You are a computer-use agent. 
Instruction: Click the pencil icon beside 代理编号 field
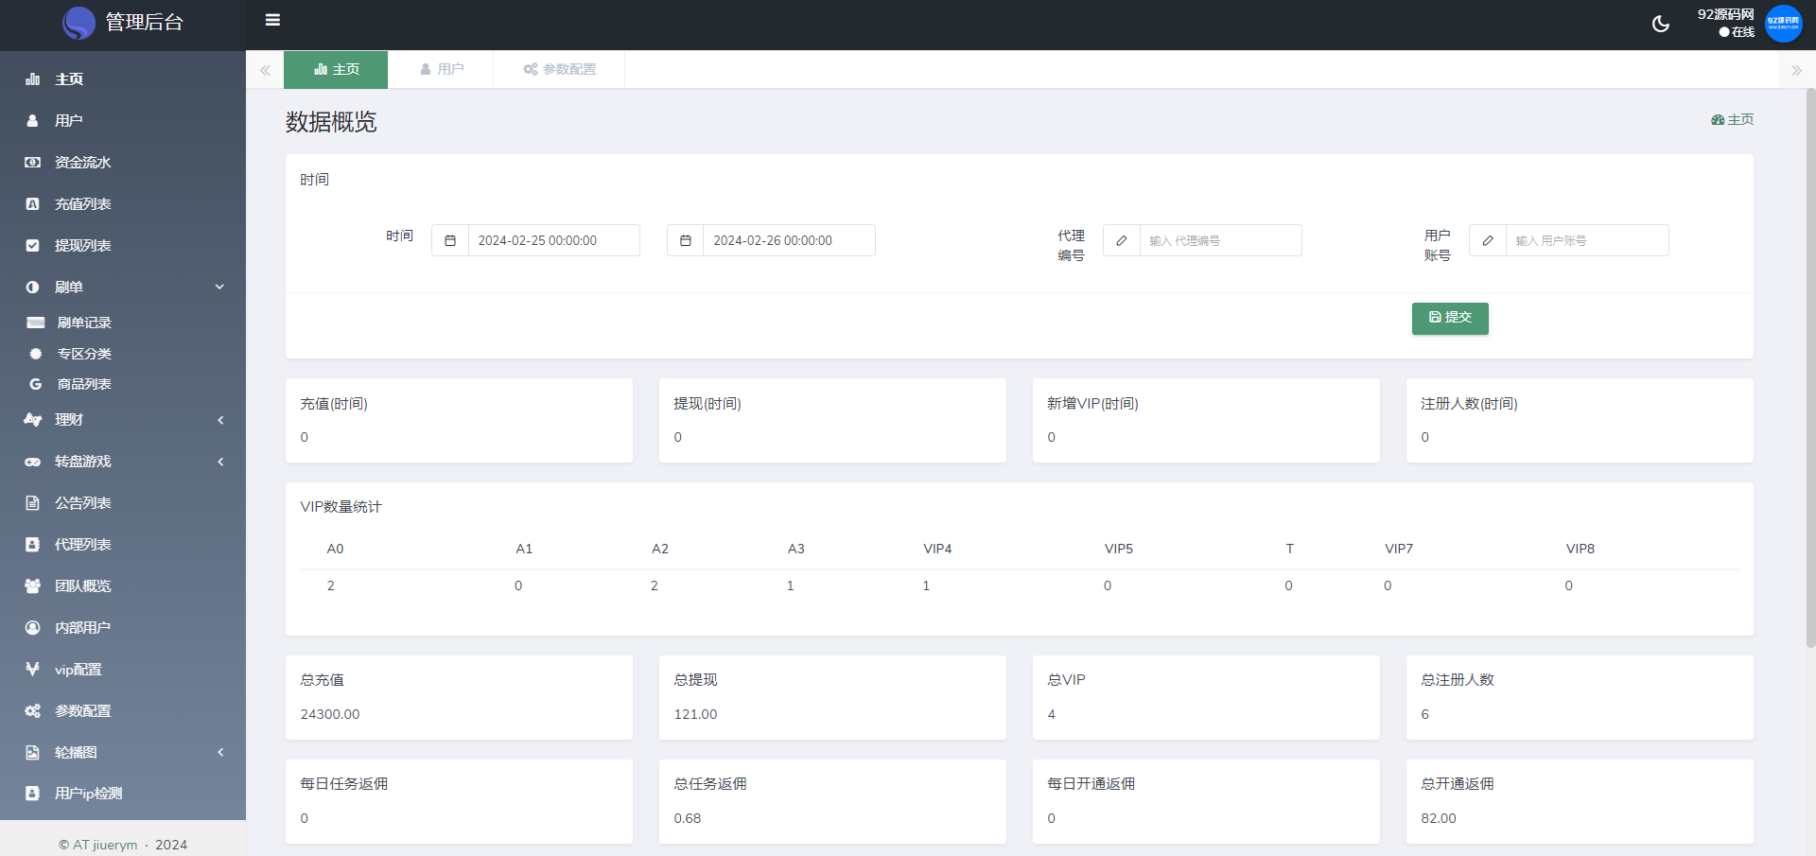[1122, 240]
